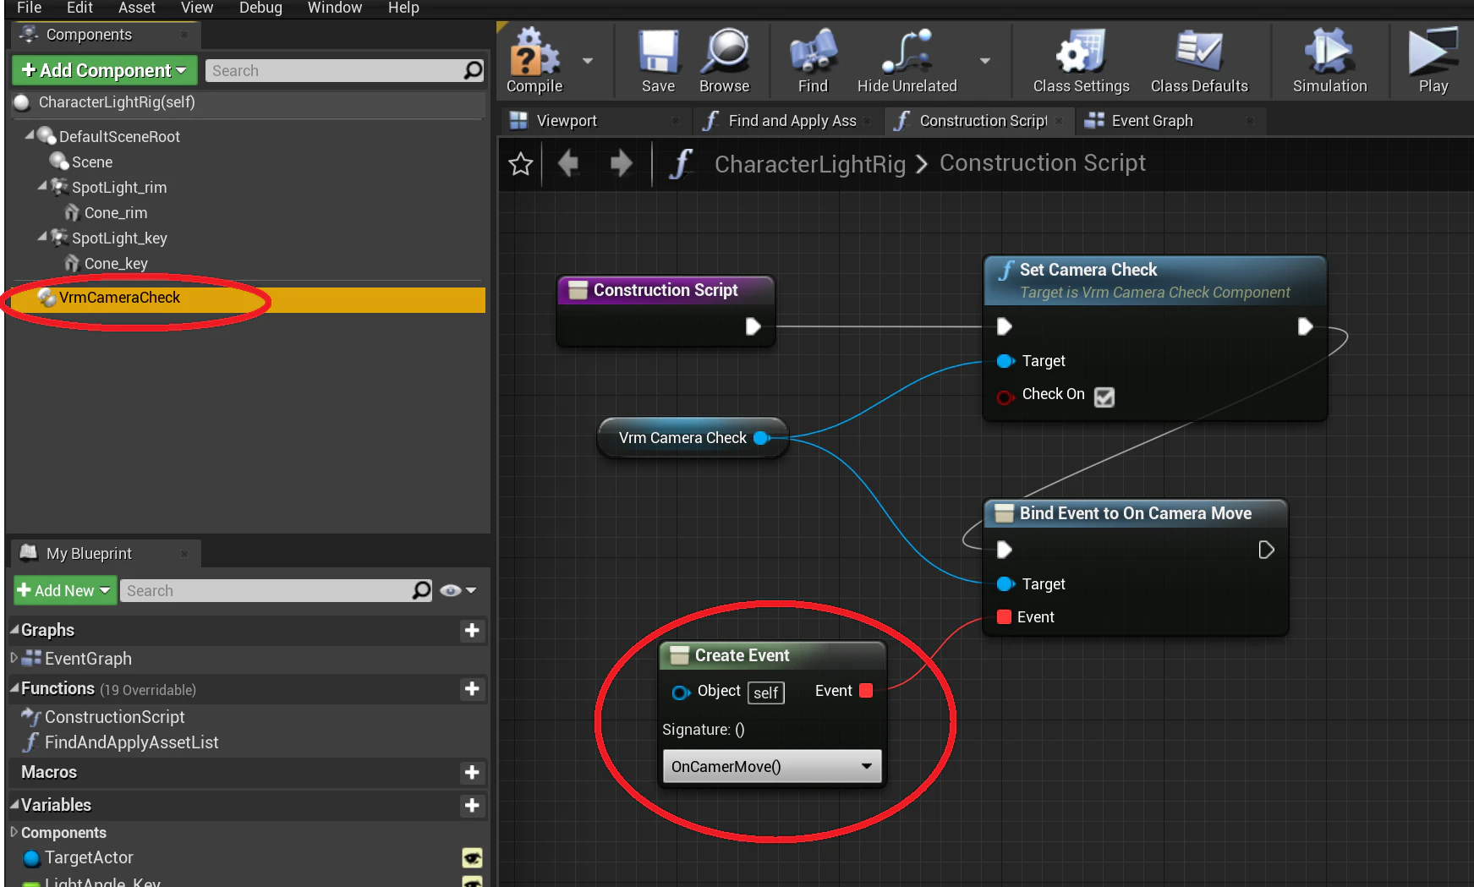Collapse the SpotLight_rim tree node

(42, 185)
